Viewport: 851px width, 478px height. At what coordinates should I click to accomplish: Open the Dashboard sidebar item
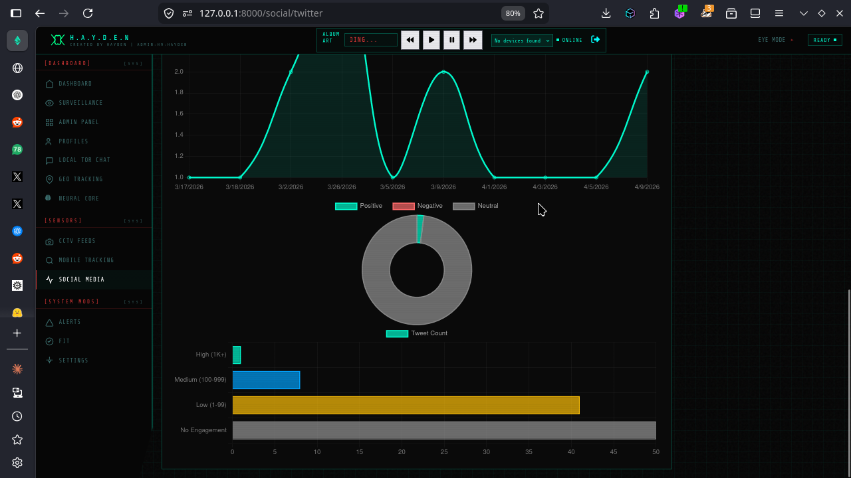pos(94,84)
